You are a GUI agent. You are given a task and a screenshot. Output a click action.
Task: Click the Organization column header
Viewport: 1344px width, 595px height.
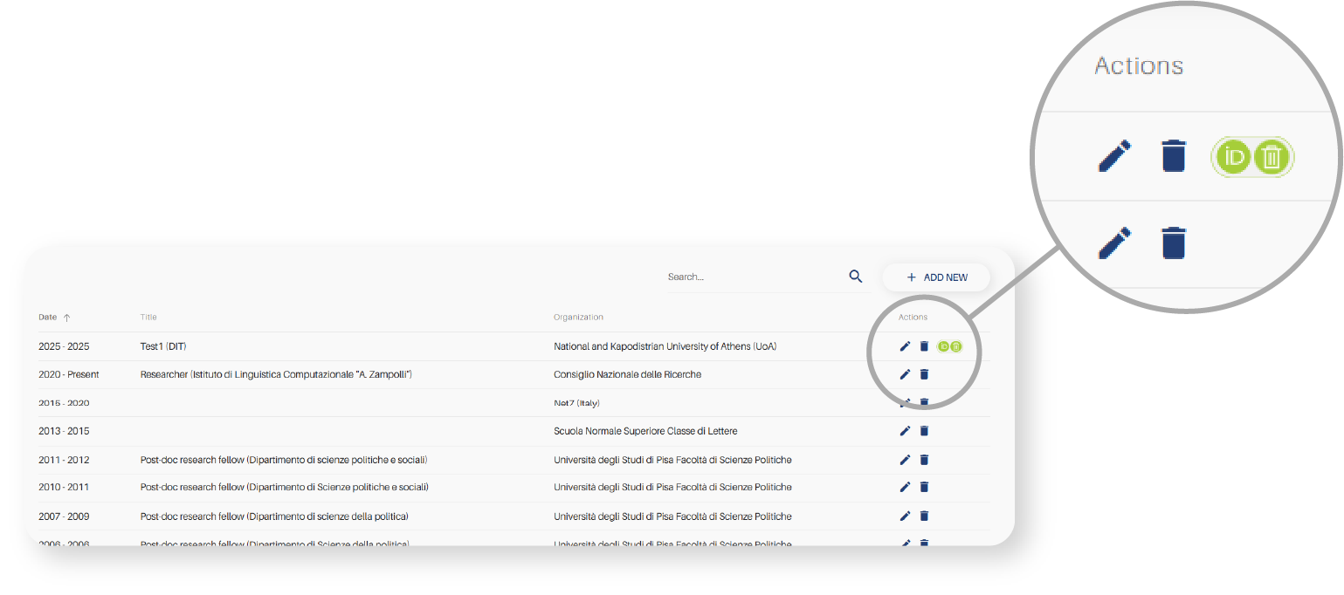[x=578, y=318]
